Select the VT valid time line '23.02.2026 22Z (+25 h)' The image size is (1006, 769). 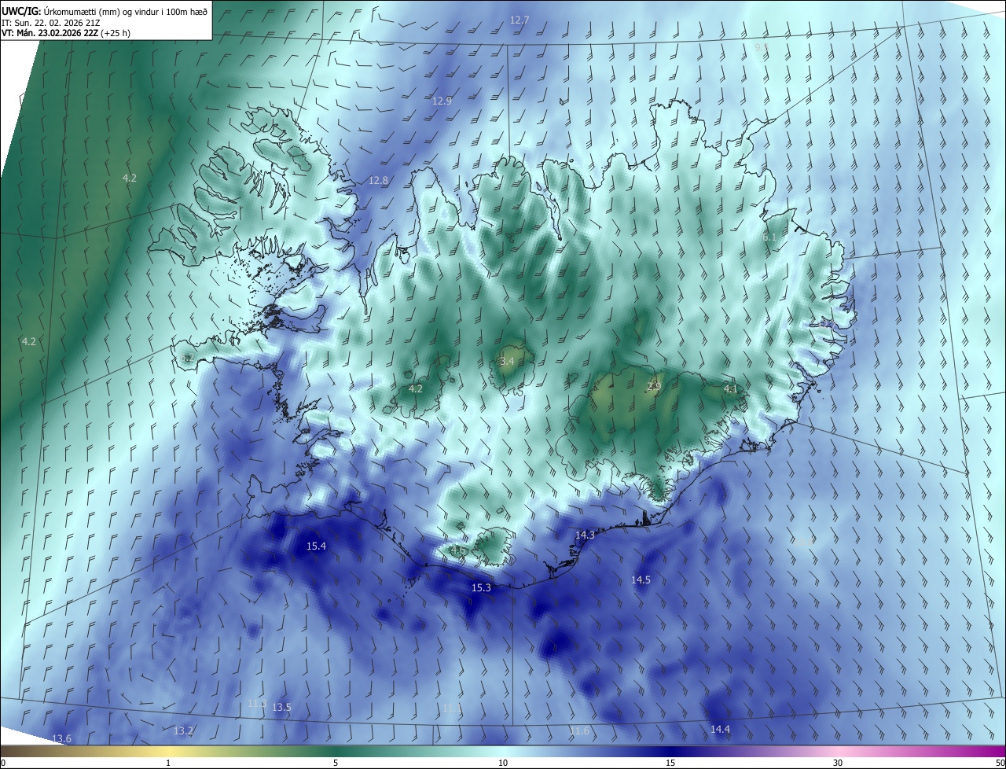click(x=84, y=33)
